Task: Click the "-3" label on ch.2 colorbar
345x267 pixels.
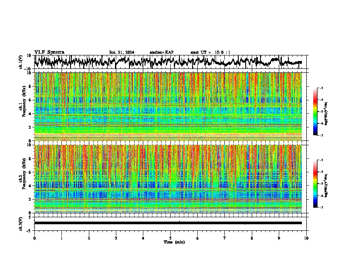Action: (x=321, y=160)
